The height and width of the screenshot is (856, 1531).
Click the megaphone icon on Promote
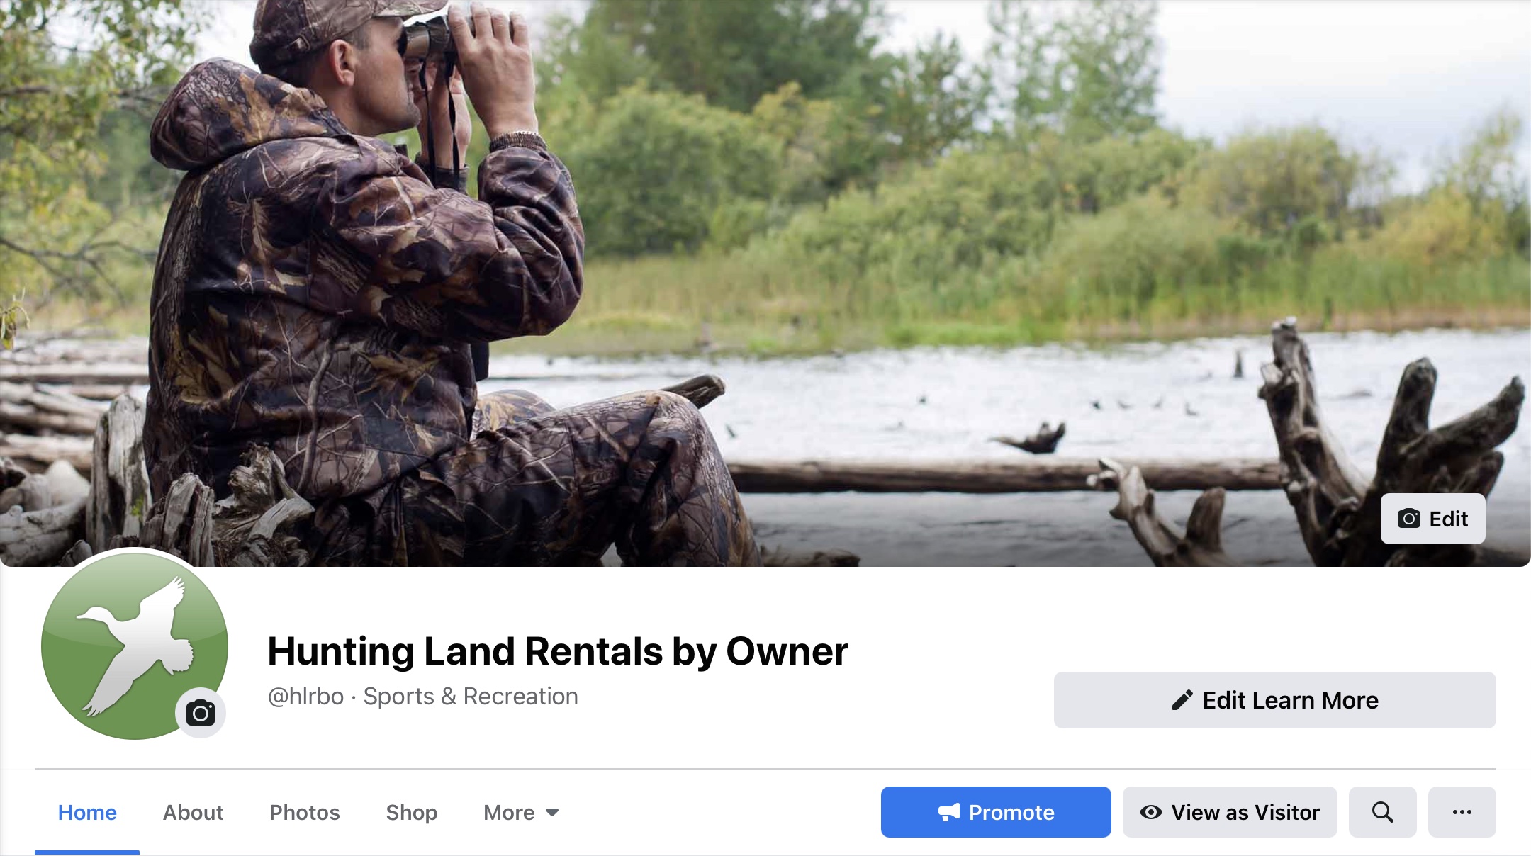tap(949, 812)
